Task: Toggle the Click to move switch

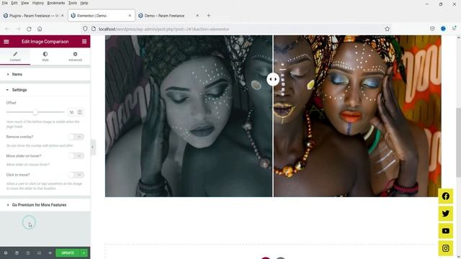Action: [76, 175]
